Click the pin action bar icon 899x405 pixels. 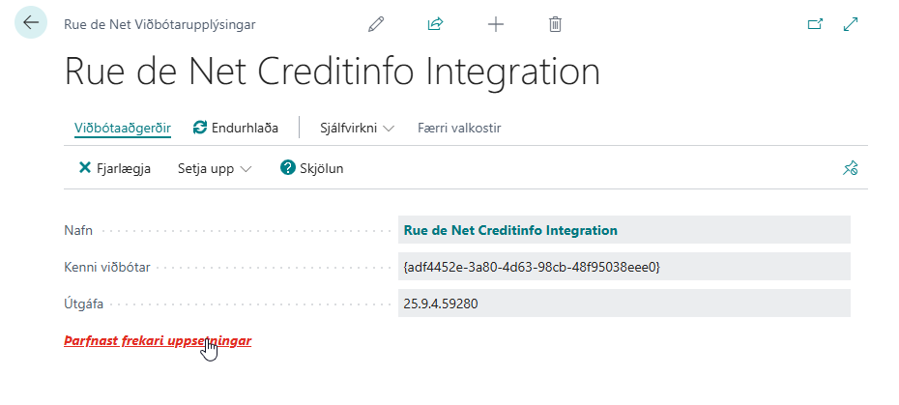(x=850, y=168)
